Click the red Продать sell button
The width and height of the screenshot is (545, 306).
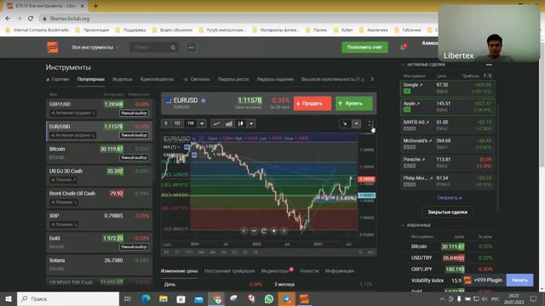point(313,104)
